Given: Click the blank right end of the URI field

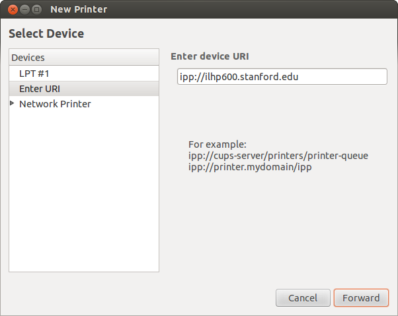Looking at the screenshot, I should [x=357, y=77].
